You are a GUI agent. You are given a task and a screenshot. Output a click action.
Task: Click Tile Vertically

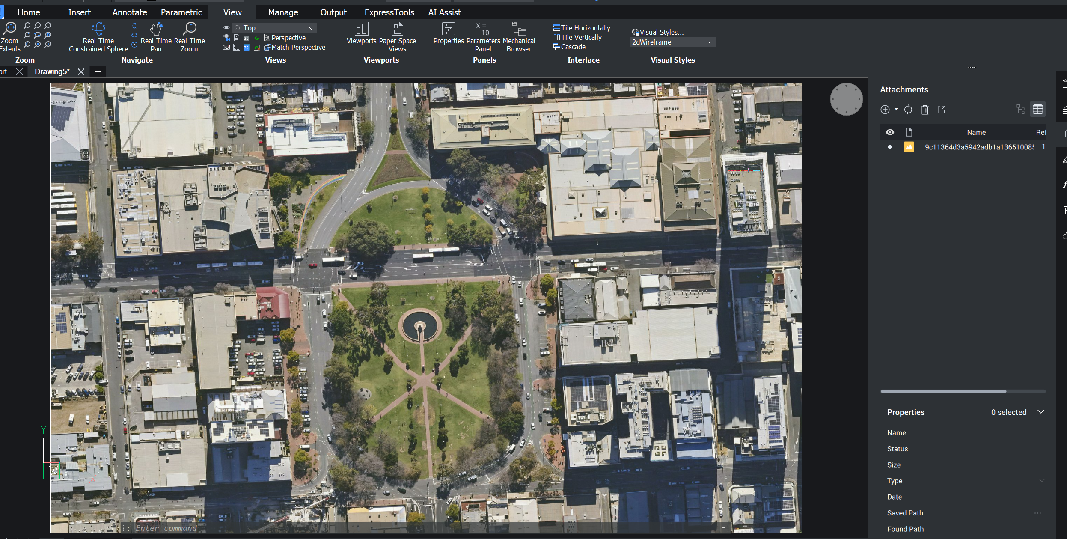click(x=578, y=37)
